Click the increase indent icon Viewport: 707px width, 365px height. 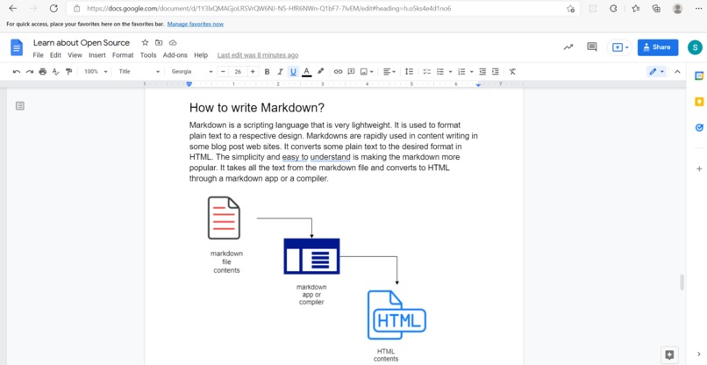point(496,72)
